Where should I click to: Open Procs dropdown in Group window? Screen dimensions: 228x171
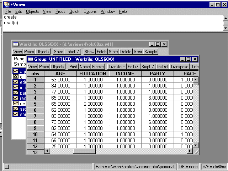pos(44,66)
